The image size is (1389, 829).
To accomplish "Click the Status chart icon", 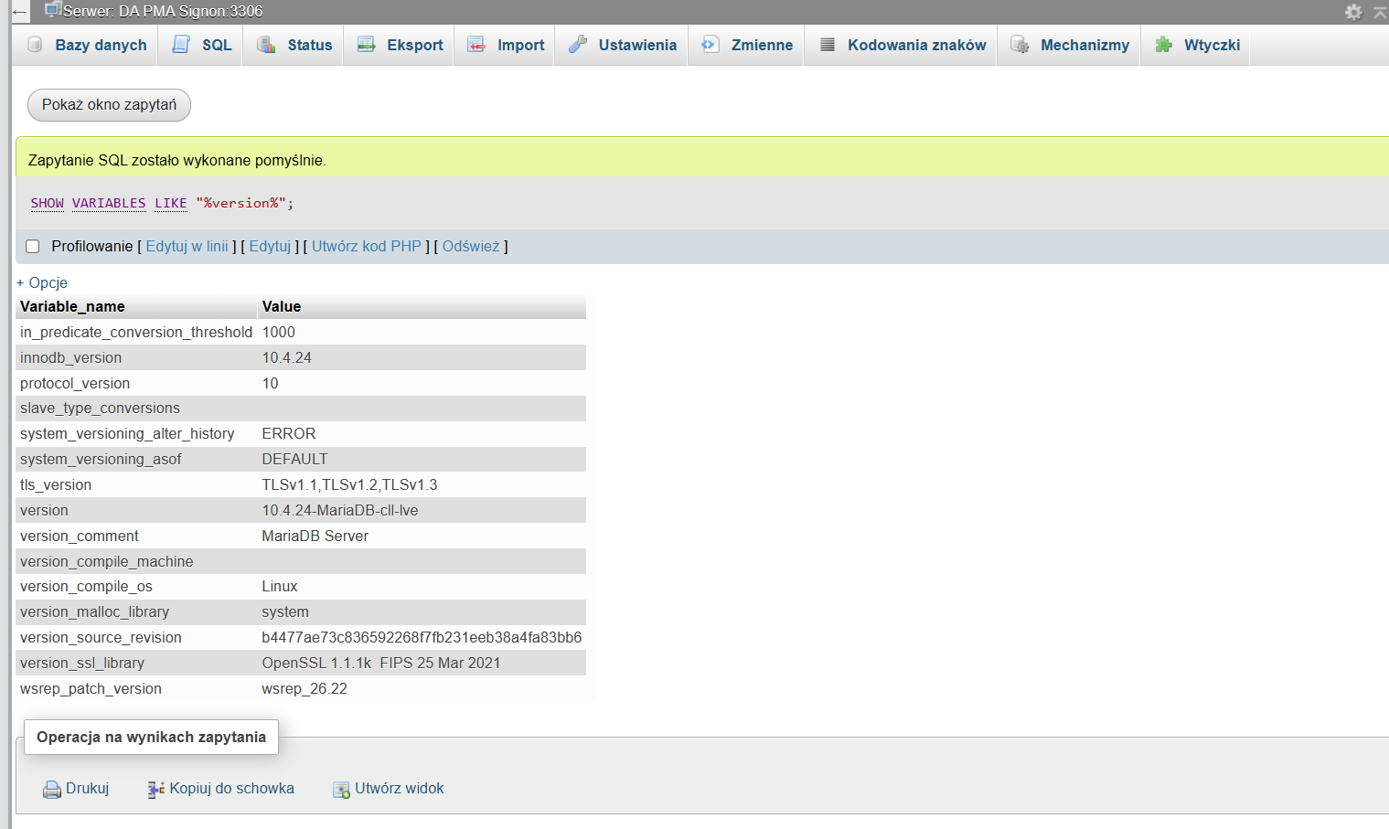I will point(266,45).
